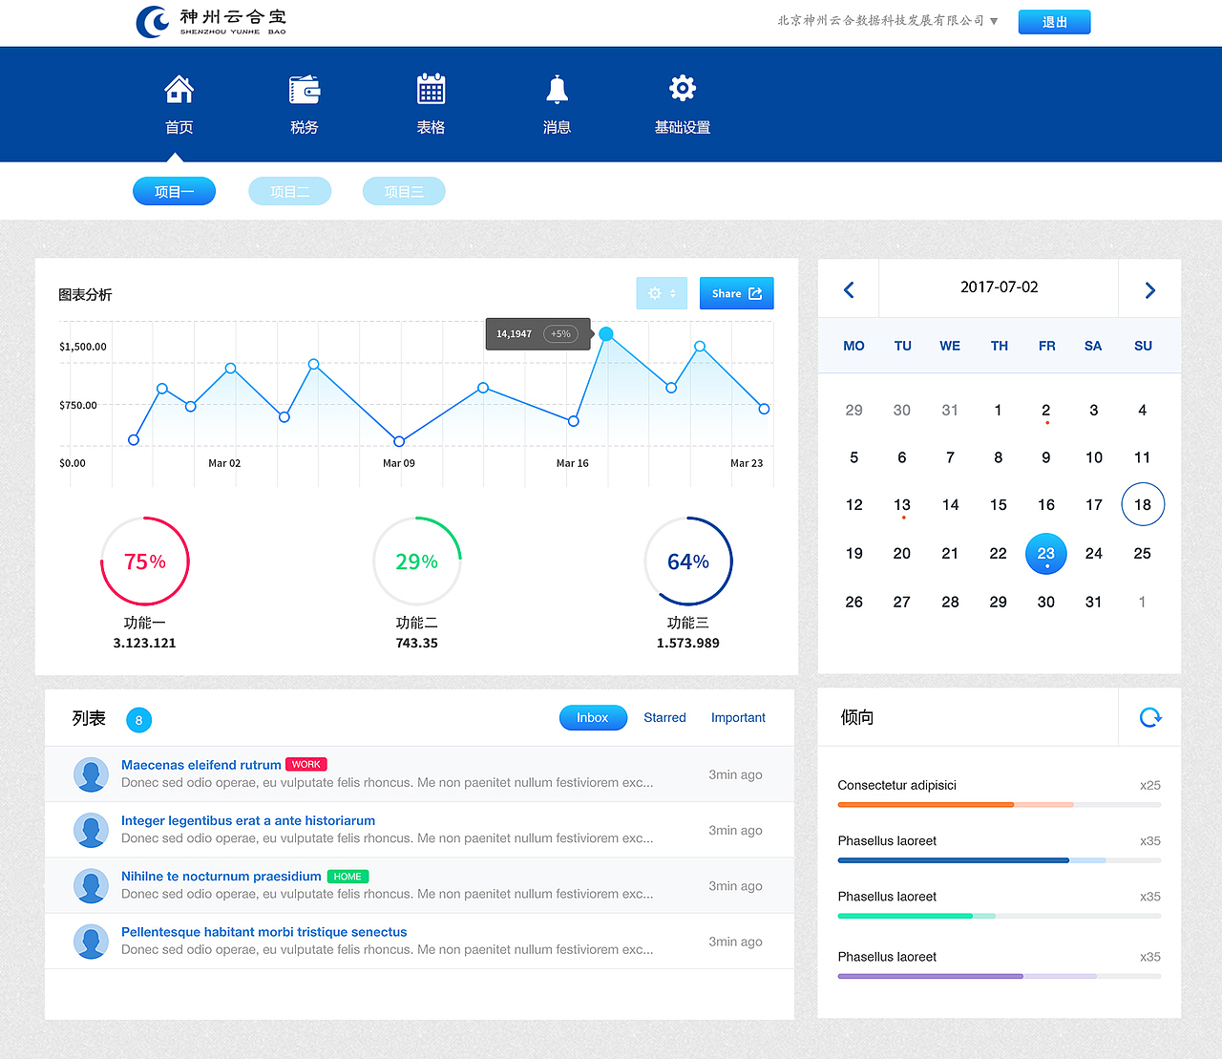Open the 首页 home icon
1222x1059 pixels.
point(179,90)
